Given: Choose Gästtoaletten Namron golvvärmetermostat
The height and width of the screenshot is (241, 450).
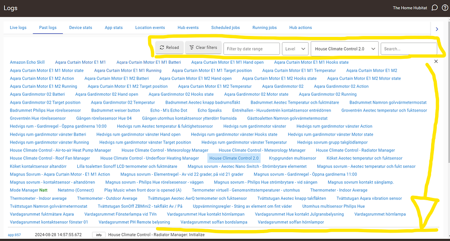Looking at the screenshot, I should pos(287,118).
